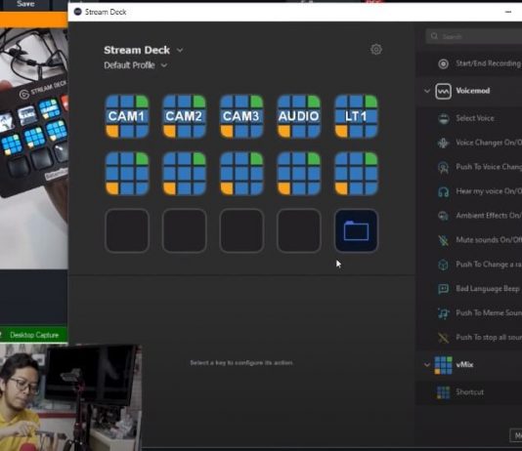The image size is (522, 451).
Task: Click the vMix Shortcut action icon
Action: pyautogui.click(x=443, y=392)
